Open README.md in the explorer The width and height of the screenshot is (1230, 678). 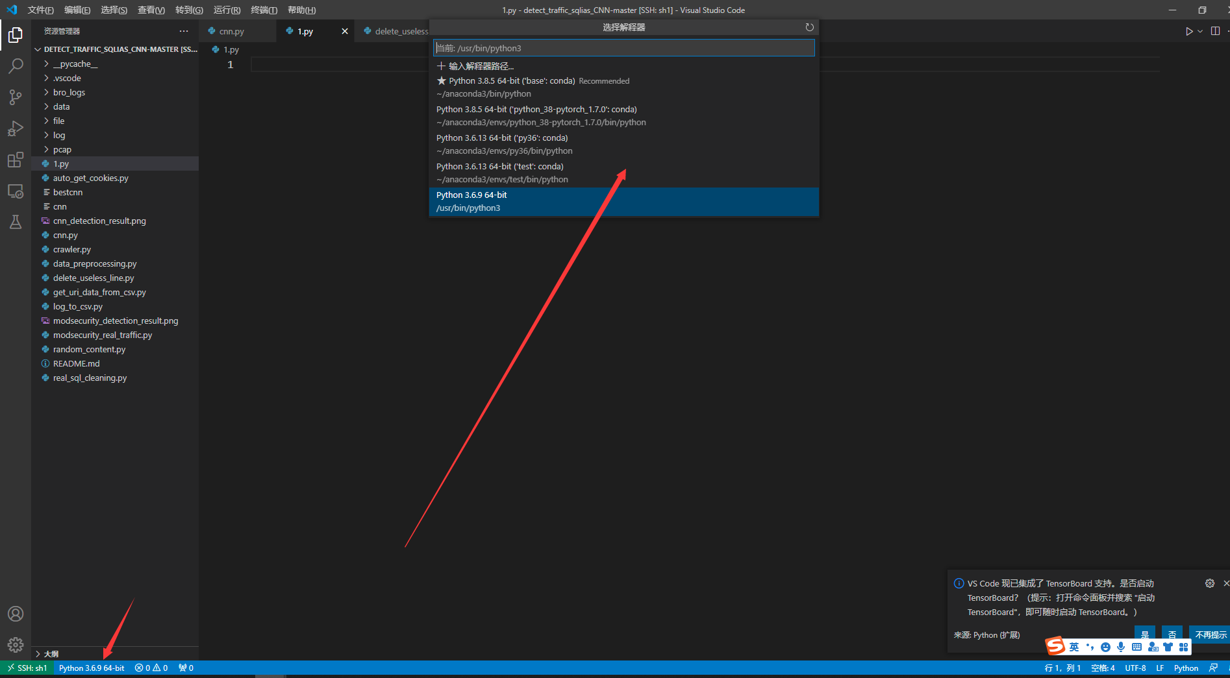click(116, 364)
